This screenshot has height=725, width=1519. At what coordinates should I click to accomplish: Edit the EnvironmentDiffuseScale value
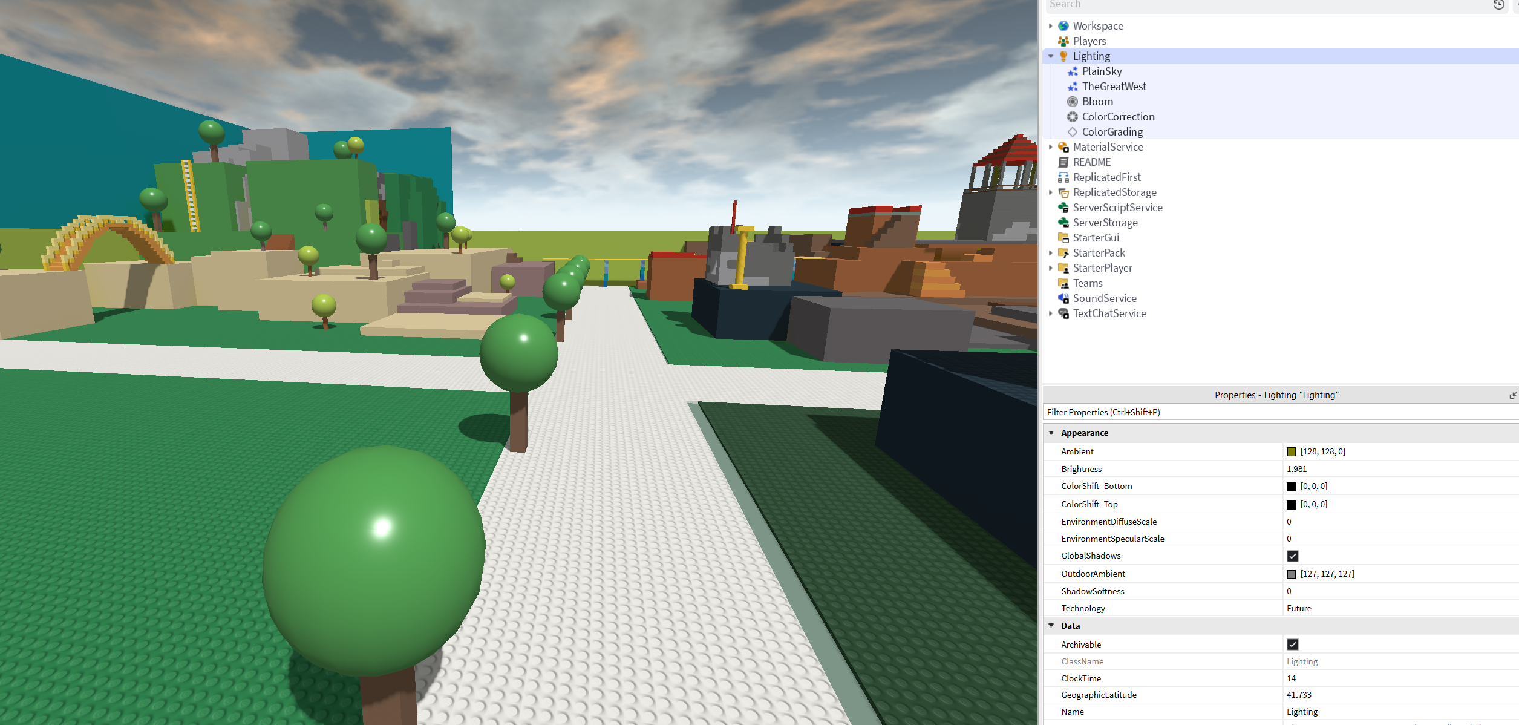tap(1401, 522)
